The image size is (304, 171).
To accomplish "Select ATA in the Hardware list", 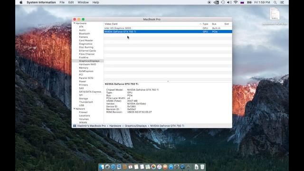I will click(81, 27).
